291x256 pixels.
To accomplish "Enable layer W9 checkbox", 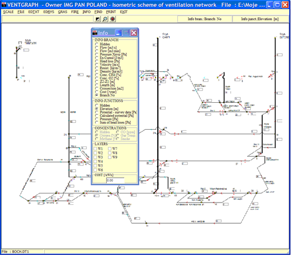I will pyautogui.click(x=110, y=157).
